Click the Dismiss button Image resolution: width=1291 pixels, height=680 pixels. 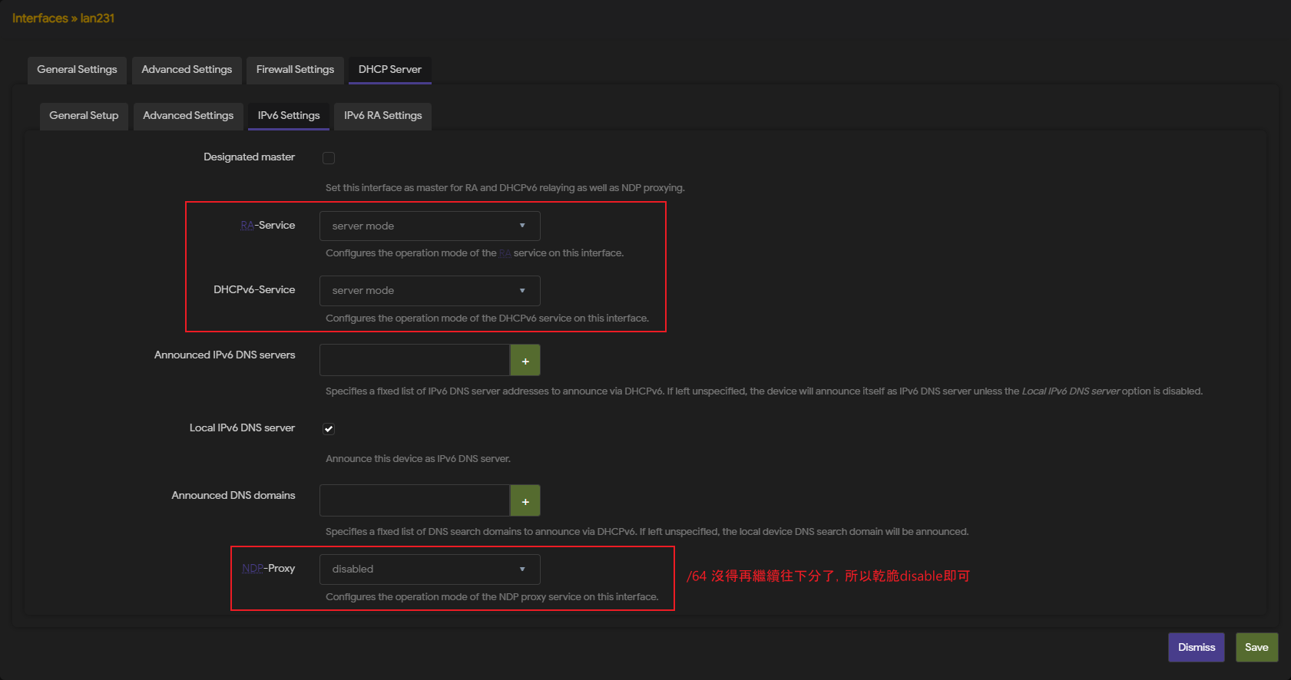tap(1196, 648)
